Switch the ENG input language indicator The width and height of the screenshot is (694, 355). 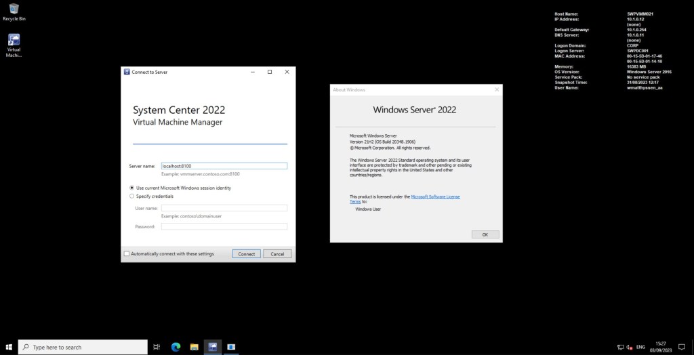click(x=640, y=347)
